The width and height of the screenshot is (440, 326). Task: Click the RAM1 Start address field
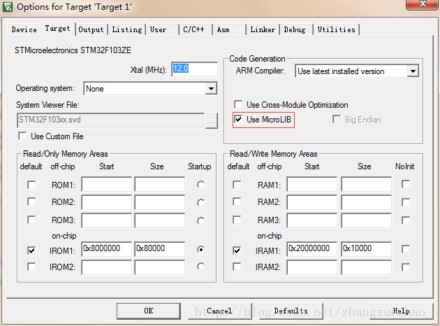312,184
